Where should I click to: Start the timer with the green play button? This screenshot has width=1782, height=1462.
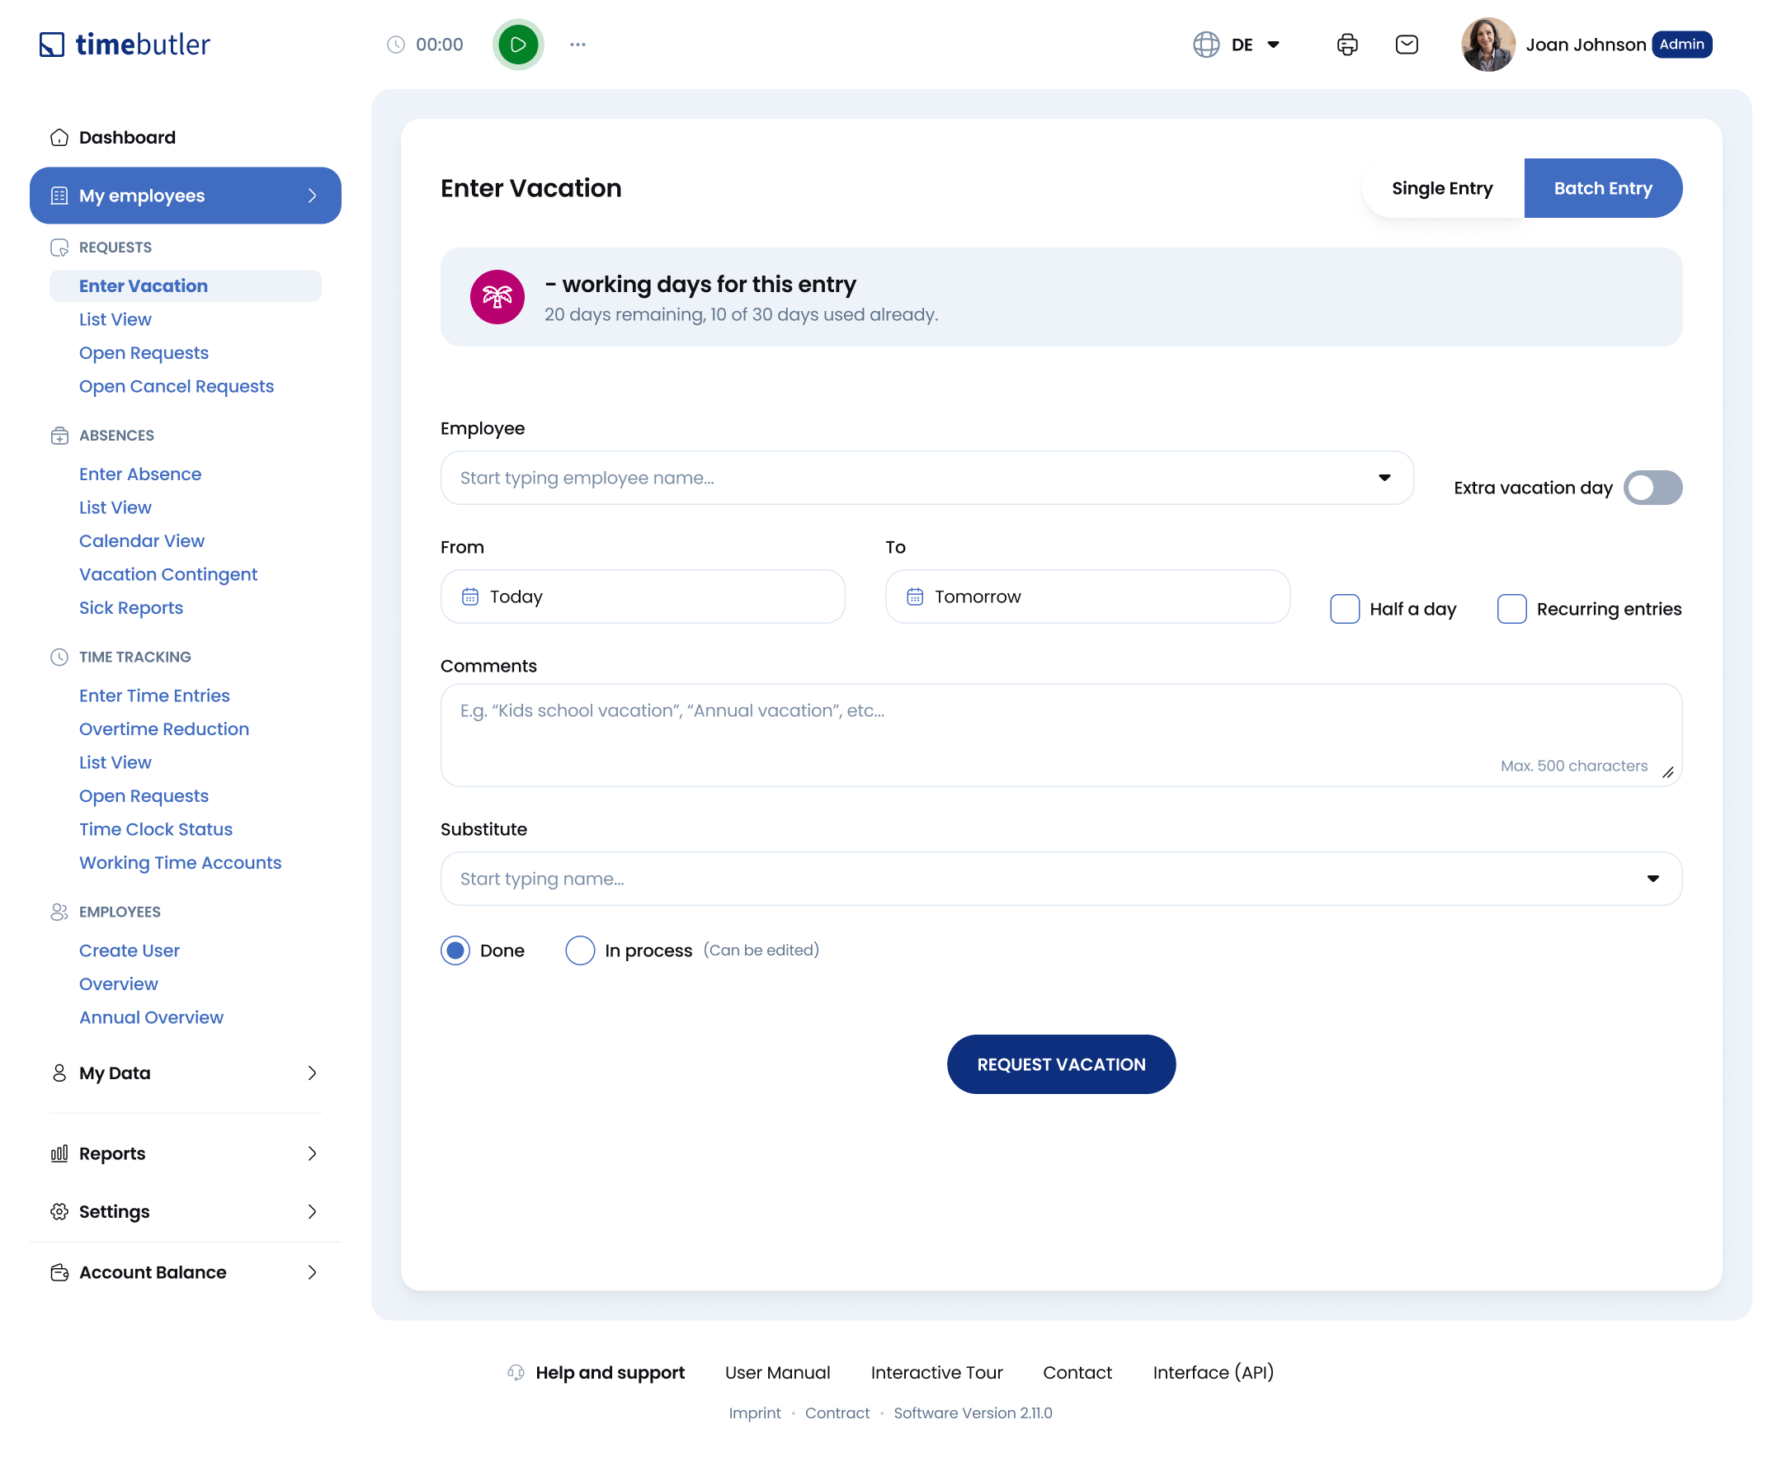click(518, 44)
